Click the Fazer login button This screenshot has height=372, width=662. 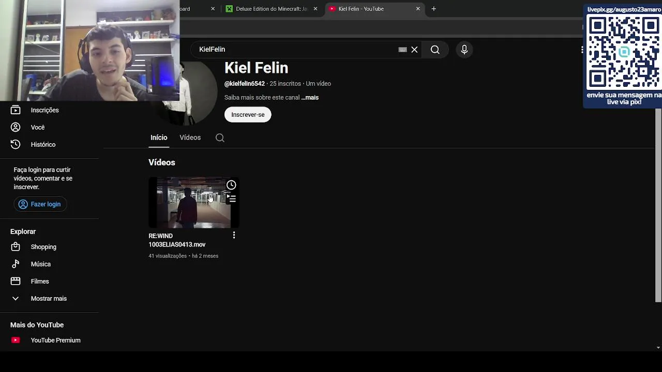tap(40, 204)
